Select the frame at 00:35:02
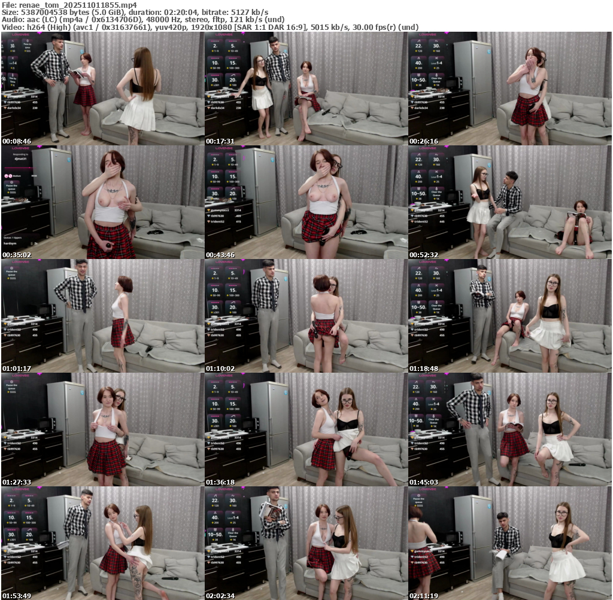Image resolution: width=613 pixels, height=600 pixels. pyautogui.click(x=102, y=202)
